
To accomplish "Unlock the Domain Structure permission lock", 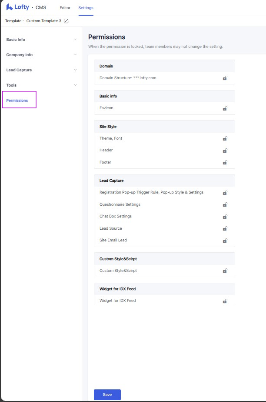I will click(x=225, y=79).
